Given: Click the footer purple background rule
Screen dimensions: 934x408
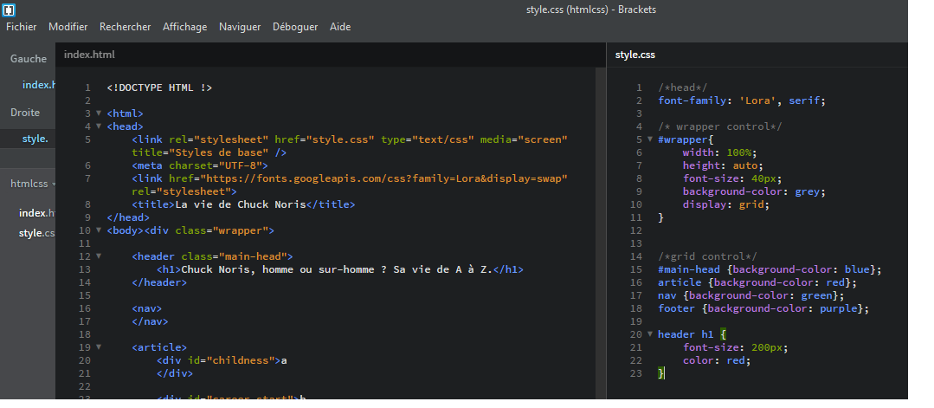Looking at the screenshot, I should pyautogui.click(x=763, y=308).
